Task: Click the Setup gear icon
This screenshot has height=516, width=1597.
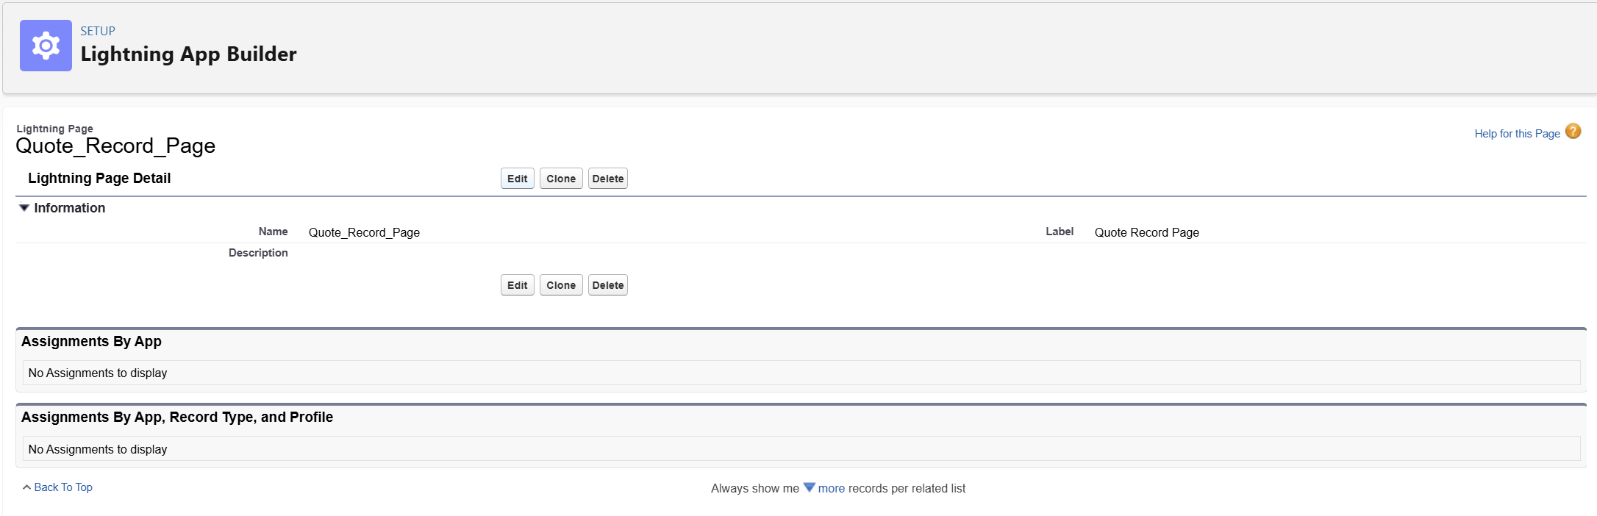Action: (x=46, y=46)
